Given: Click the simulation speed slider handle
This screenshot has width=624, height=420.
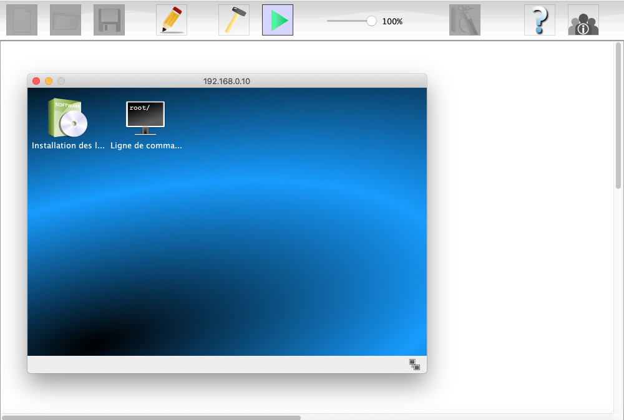Looking at the screenshot, I should point(371,21).
